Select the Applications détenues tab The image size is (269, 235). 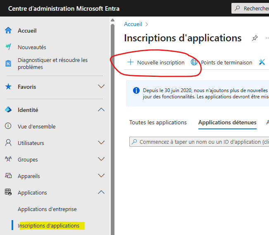227,123
